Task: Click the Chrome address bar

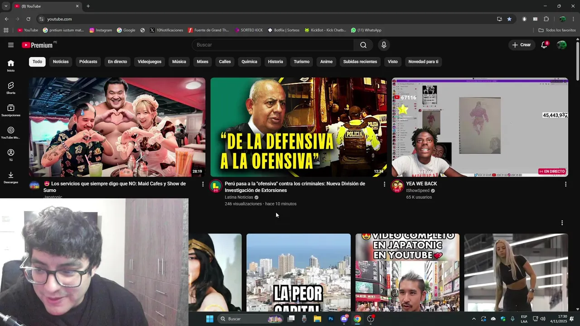Action: point(267,19)
